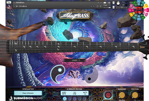Image resolution: width=149 pixels, height=101 pixels.
Task: Click the ARTICULATION label
Action: 28,89
